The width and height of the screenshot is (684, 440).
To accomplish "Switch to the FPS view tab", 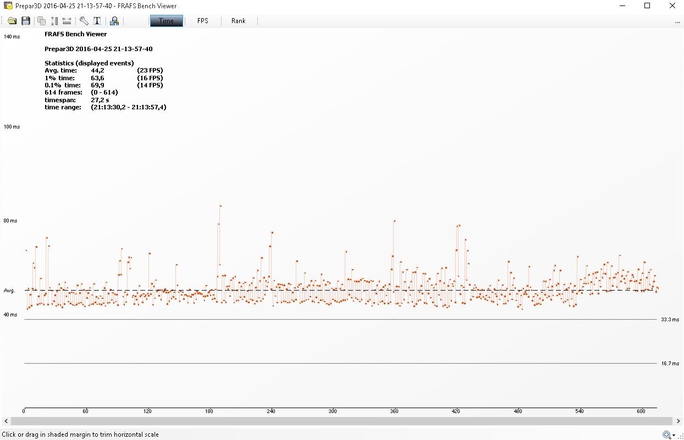I will pos(203,21).
